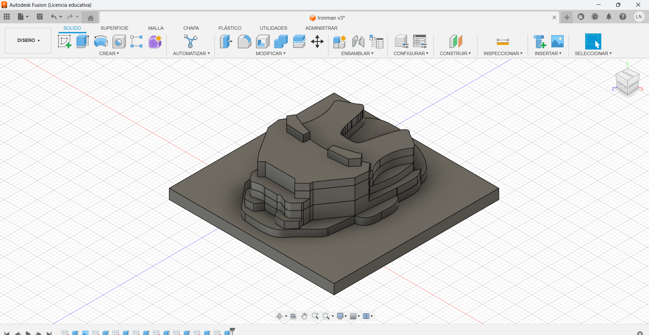Click the Insert Derive icon

pyautogui.click(x=540, y=42)
